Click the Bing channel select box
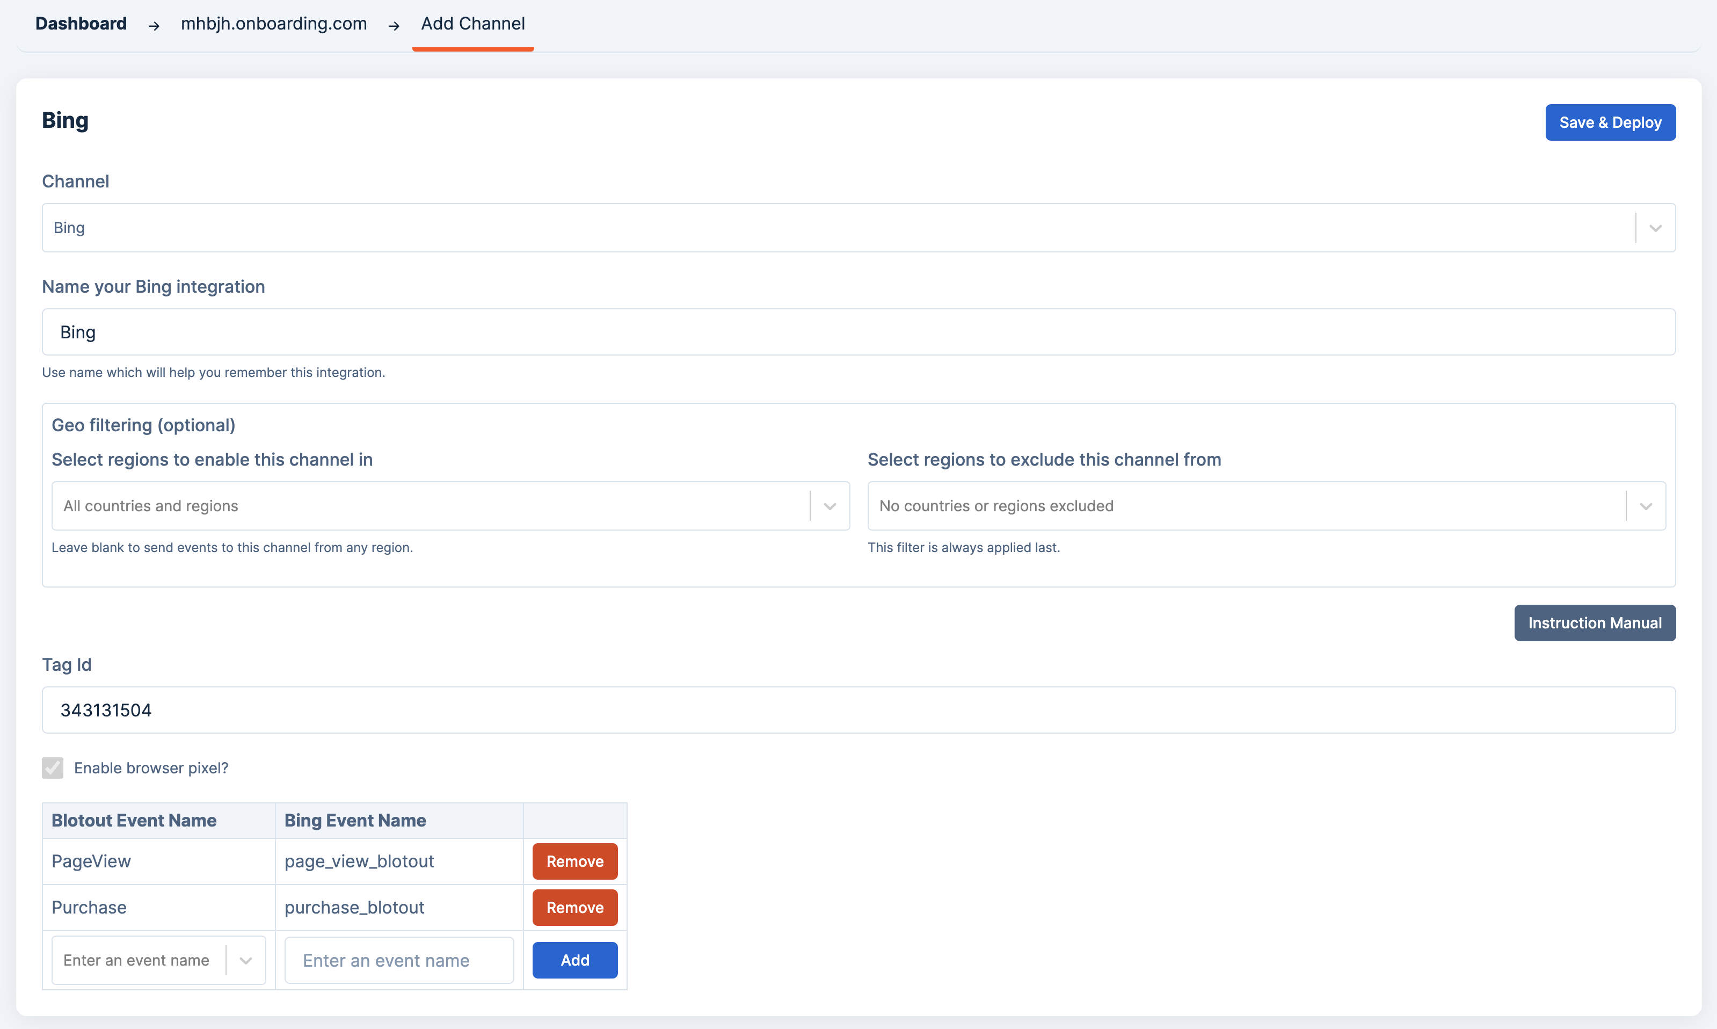This screenshot has width=1717, height=1029. [x=838, y=228]
